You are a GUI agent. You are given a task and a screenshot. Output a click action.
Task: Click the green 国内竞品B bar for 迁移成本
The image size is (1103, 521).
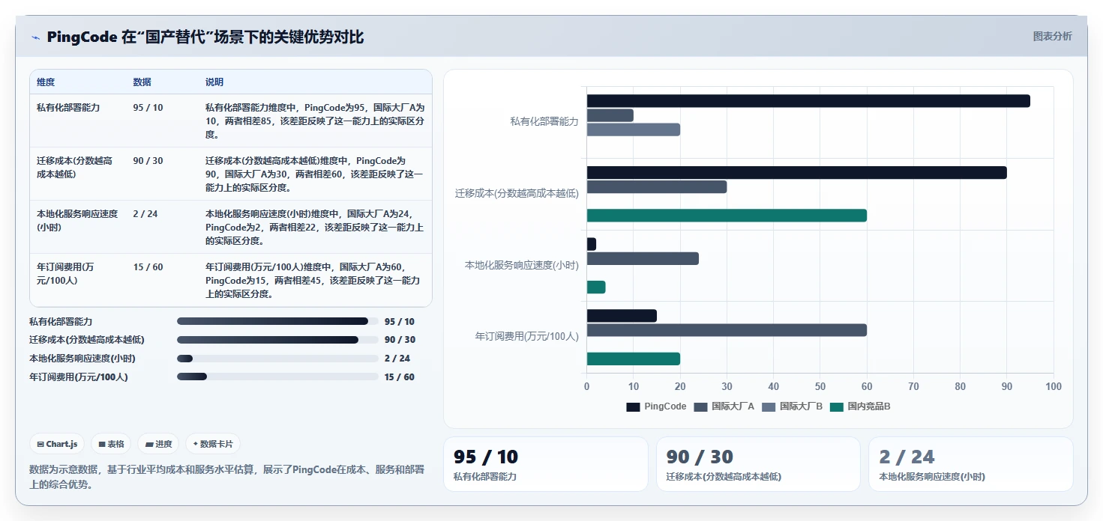pyautogui.click(x=727, y=216)
